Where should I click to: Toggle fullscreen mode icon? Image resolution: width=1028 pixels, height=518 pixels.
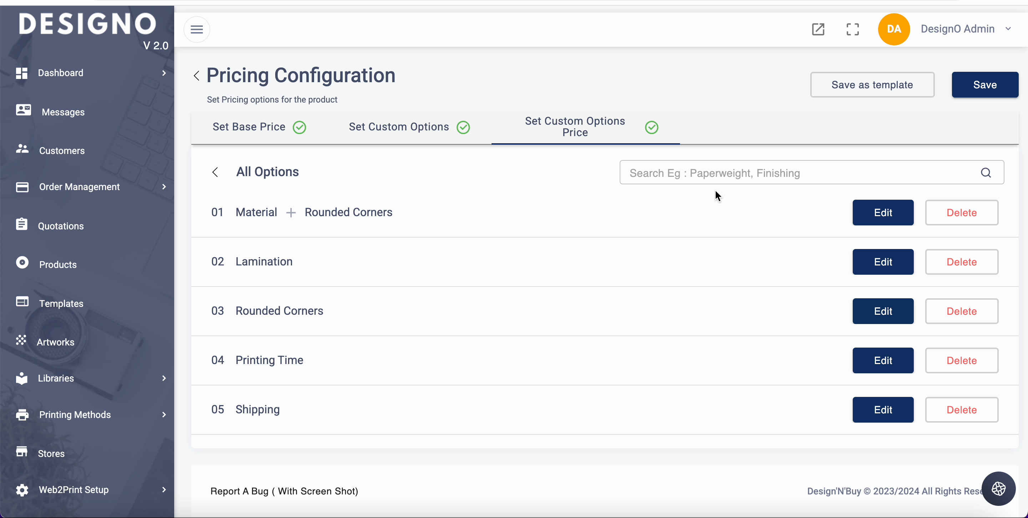coord(852,29)
